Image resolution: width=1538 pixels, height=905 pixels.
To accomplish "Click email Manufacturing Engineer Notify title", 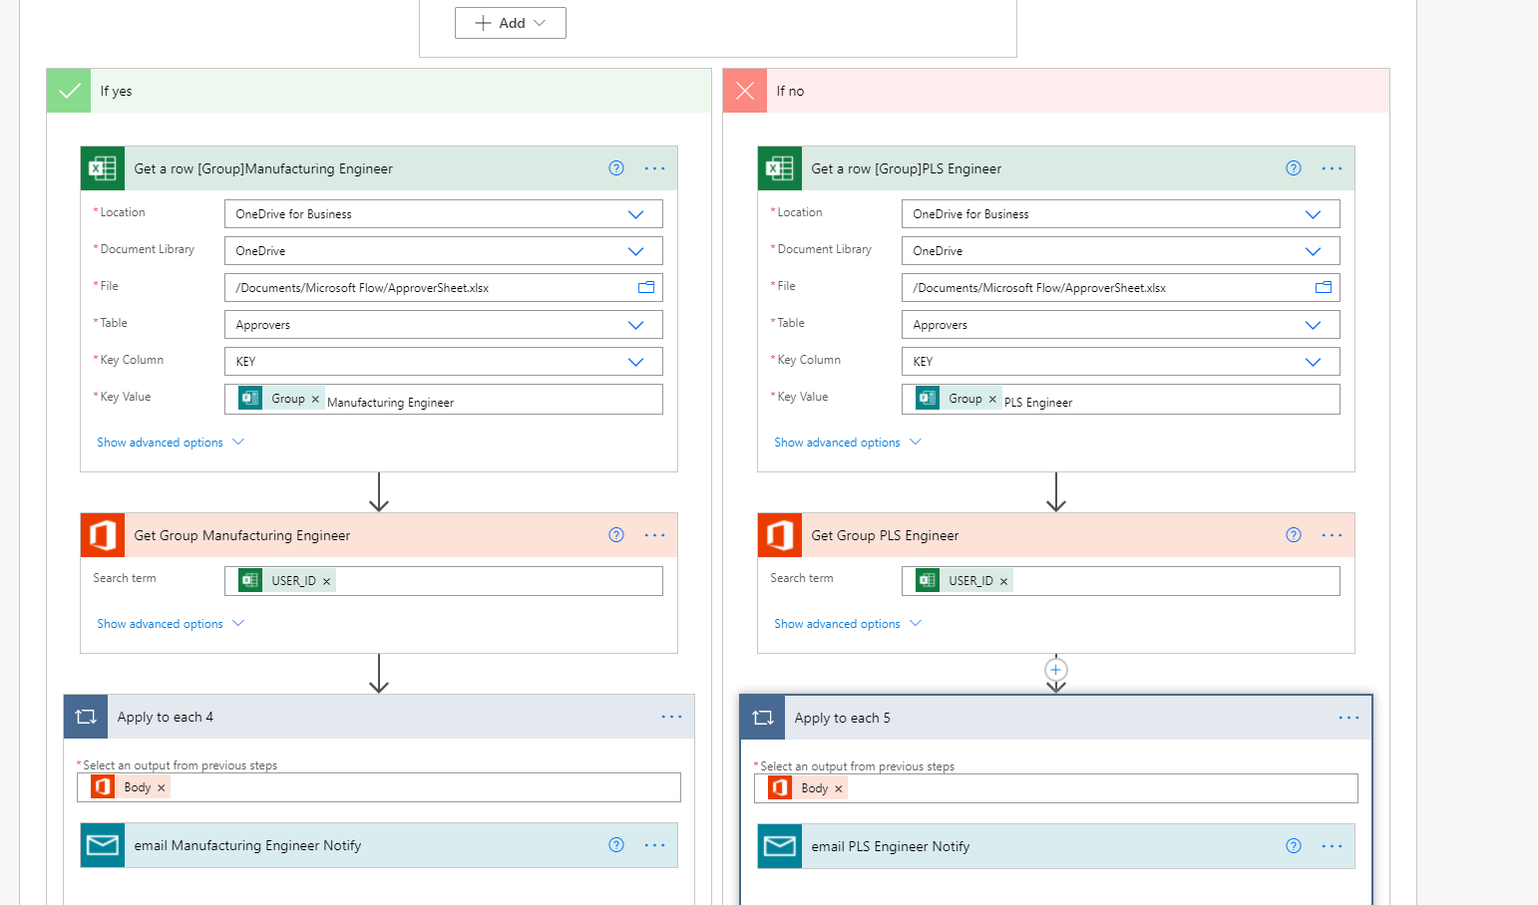I will [247, 845].
